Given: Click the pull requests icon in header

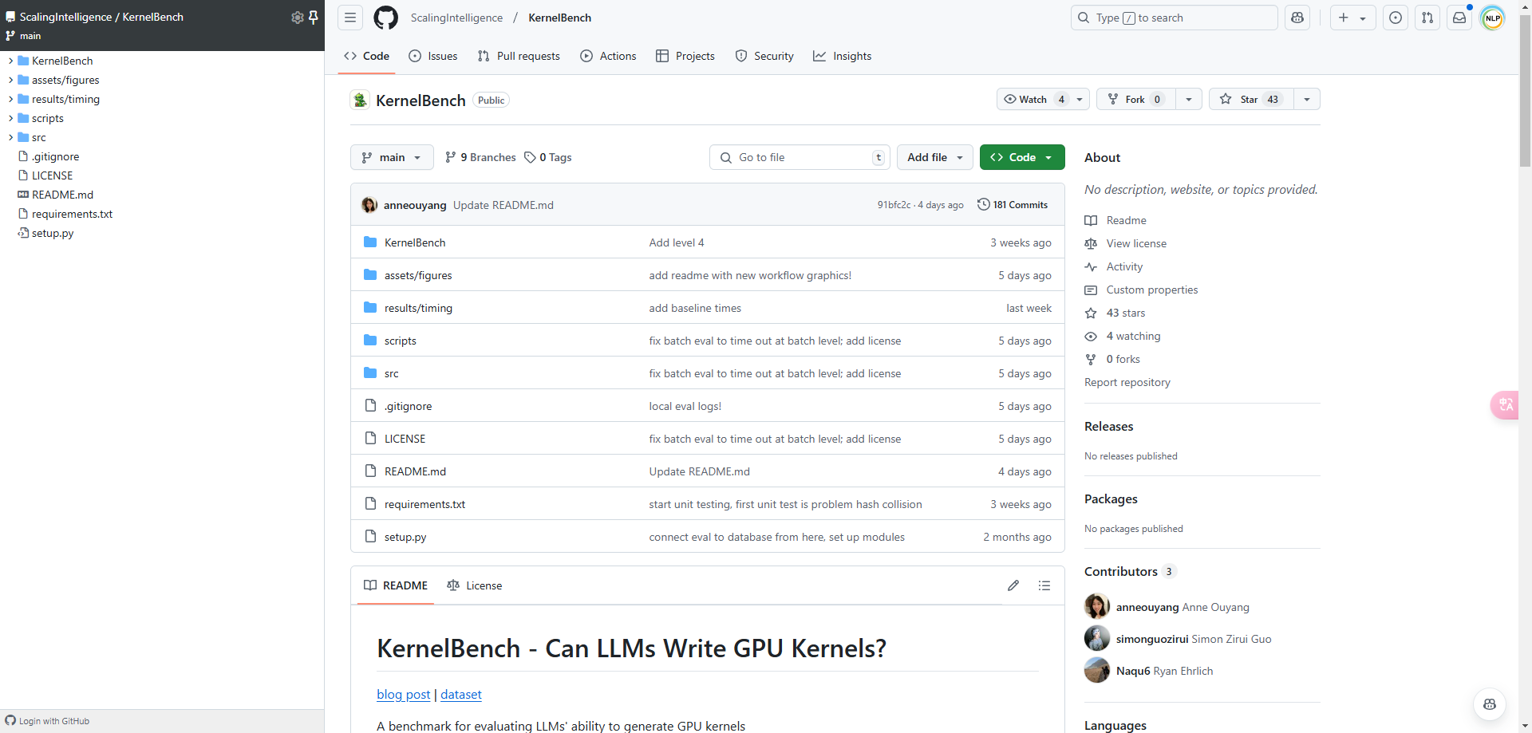Looking at the screenshot, I should pyautogui.click(x=1427, y=18).
